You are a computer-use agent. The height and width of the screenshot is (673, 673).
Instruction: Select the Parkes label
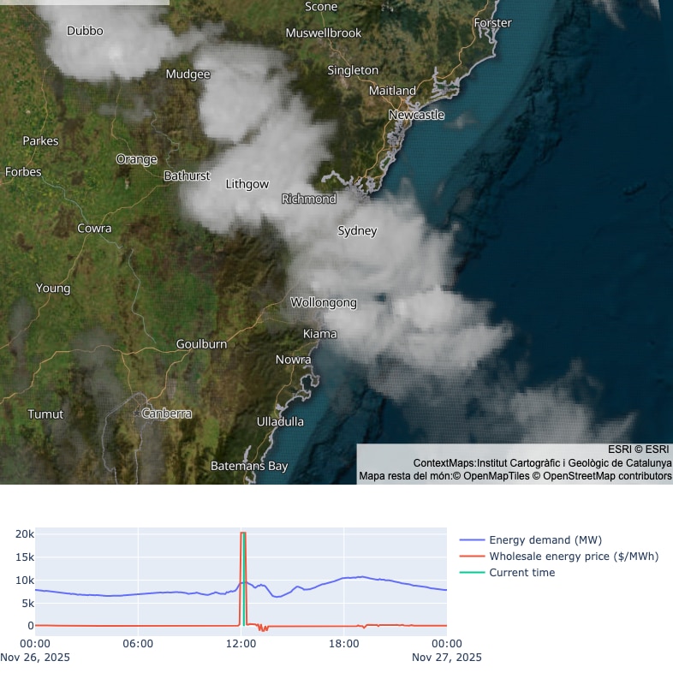pos(41,140)
